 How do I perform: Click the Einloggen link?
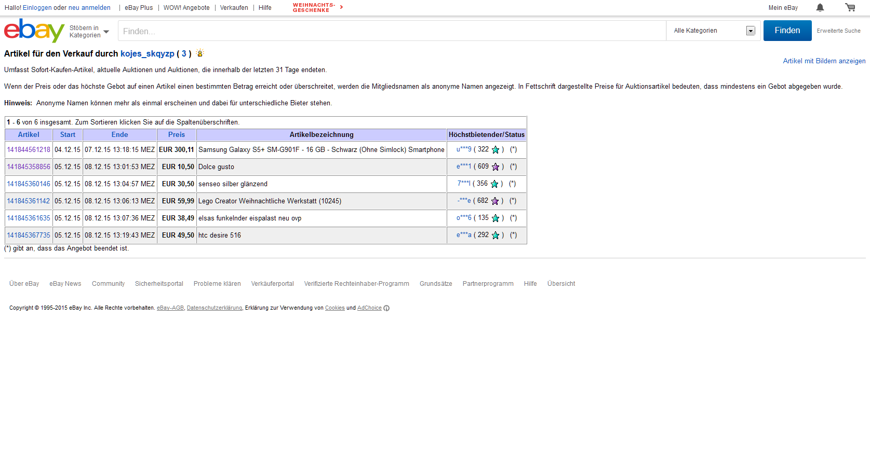(x=37, y=8)
